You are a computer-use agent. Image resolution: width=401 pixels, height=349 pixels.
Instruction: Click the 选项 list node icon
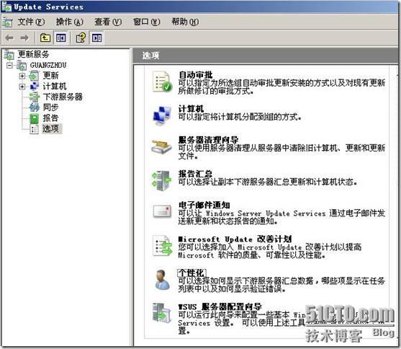tap(35, 129)
